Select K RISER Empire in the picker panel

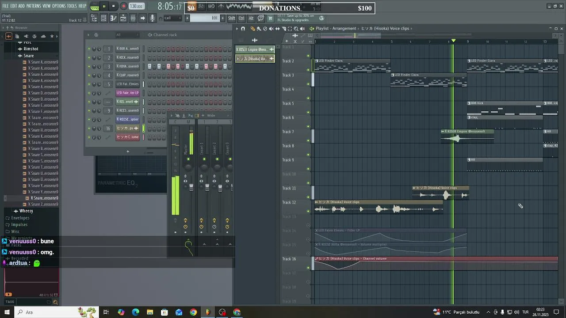click(x=255, y=49)
